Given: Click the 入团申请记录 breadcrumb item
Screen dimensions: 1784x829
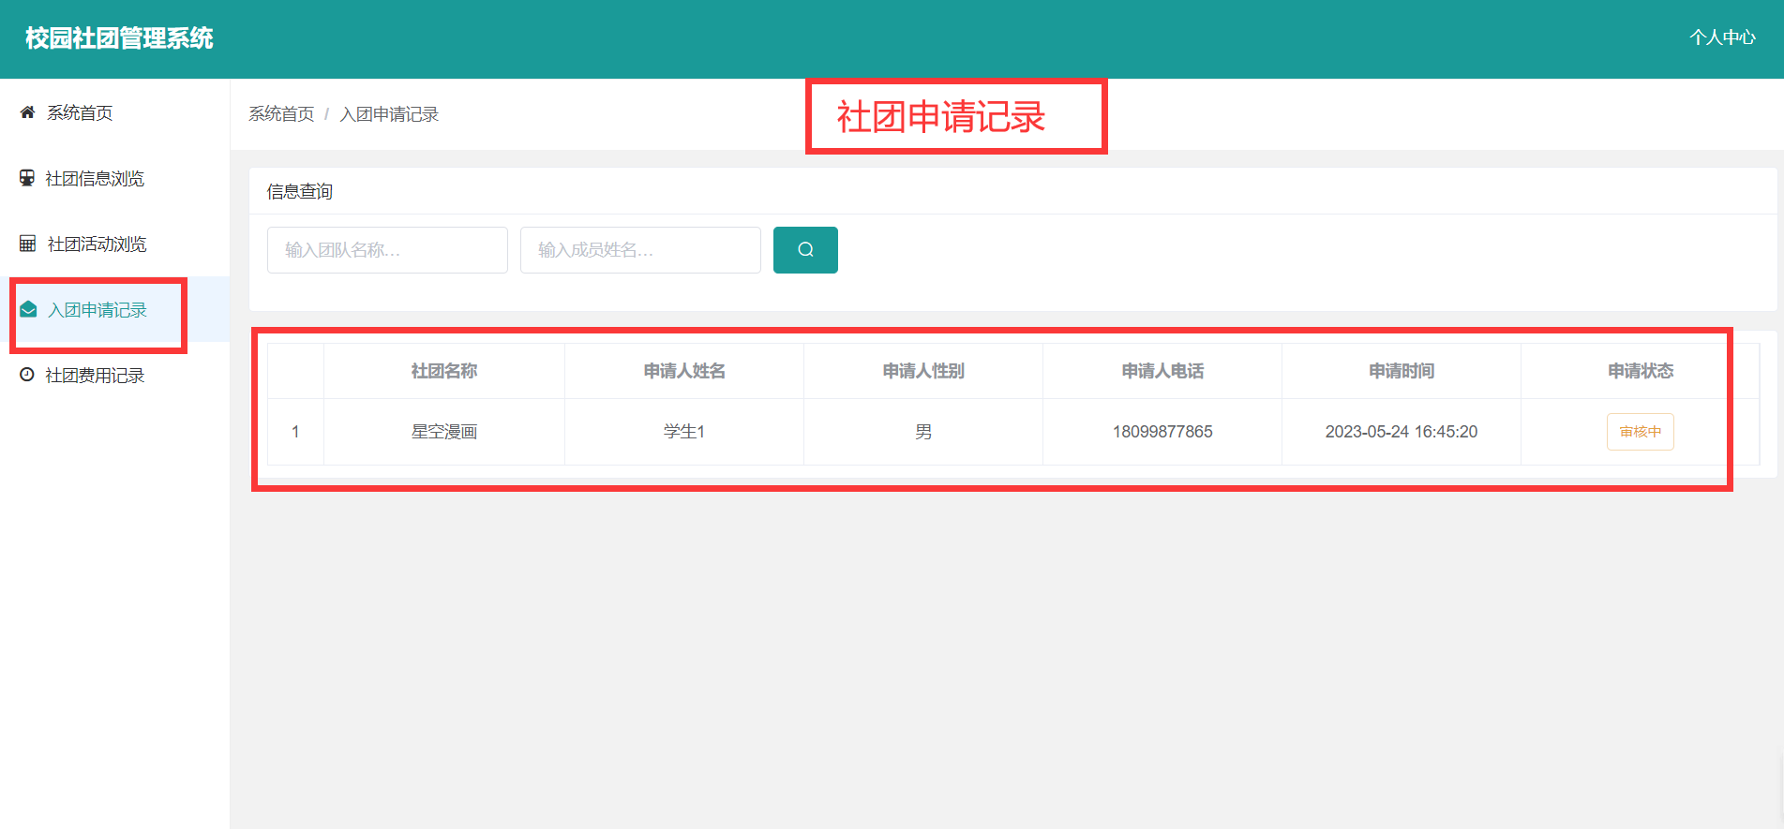Looking at the screenshot, I should (389, 114).
